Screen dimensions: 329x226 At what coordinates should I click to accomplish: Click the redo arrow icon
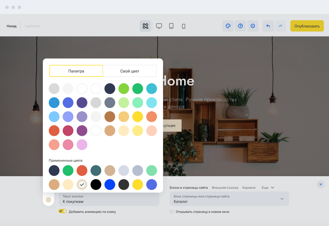(x=280, y=26)
